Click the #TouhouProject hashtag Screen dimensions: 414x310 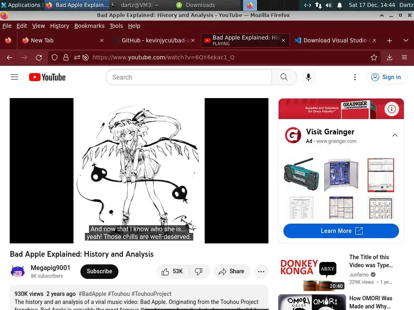(151, 294)
